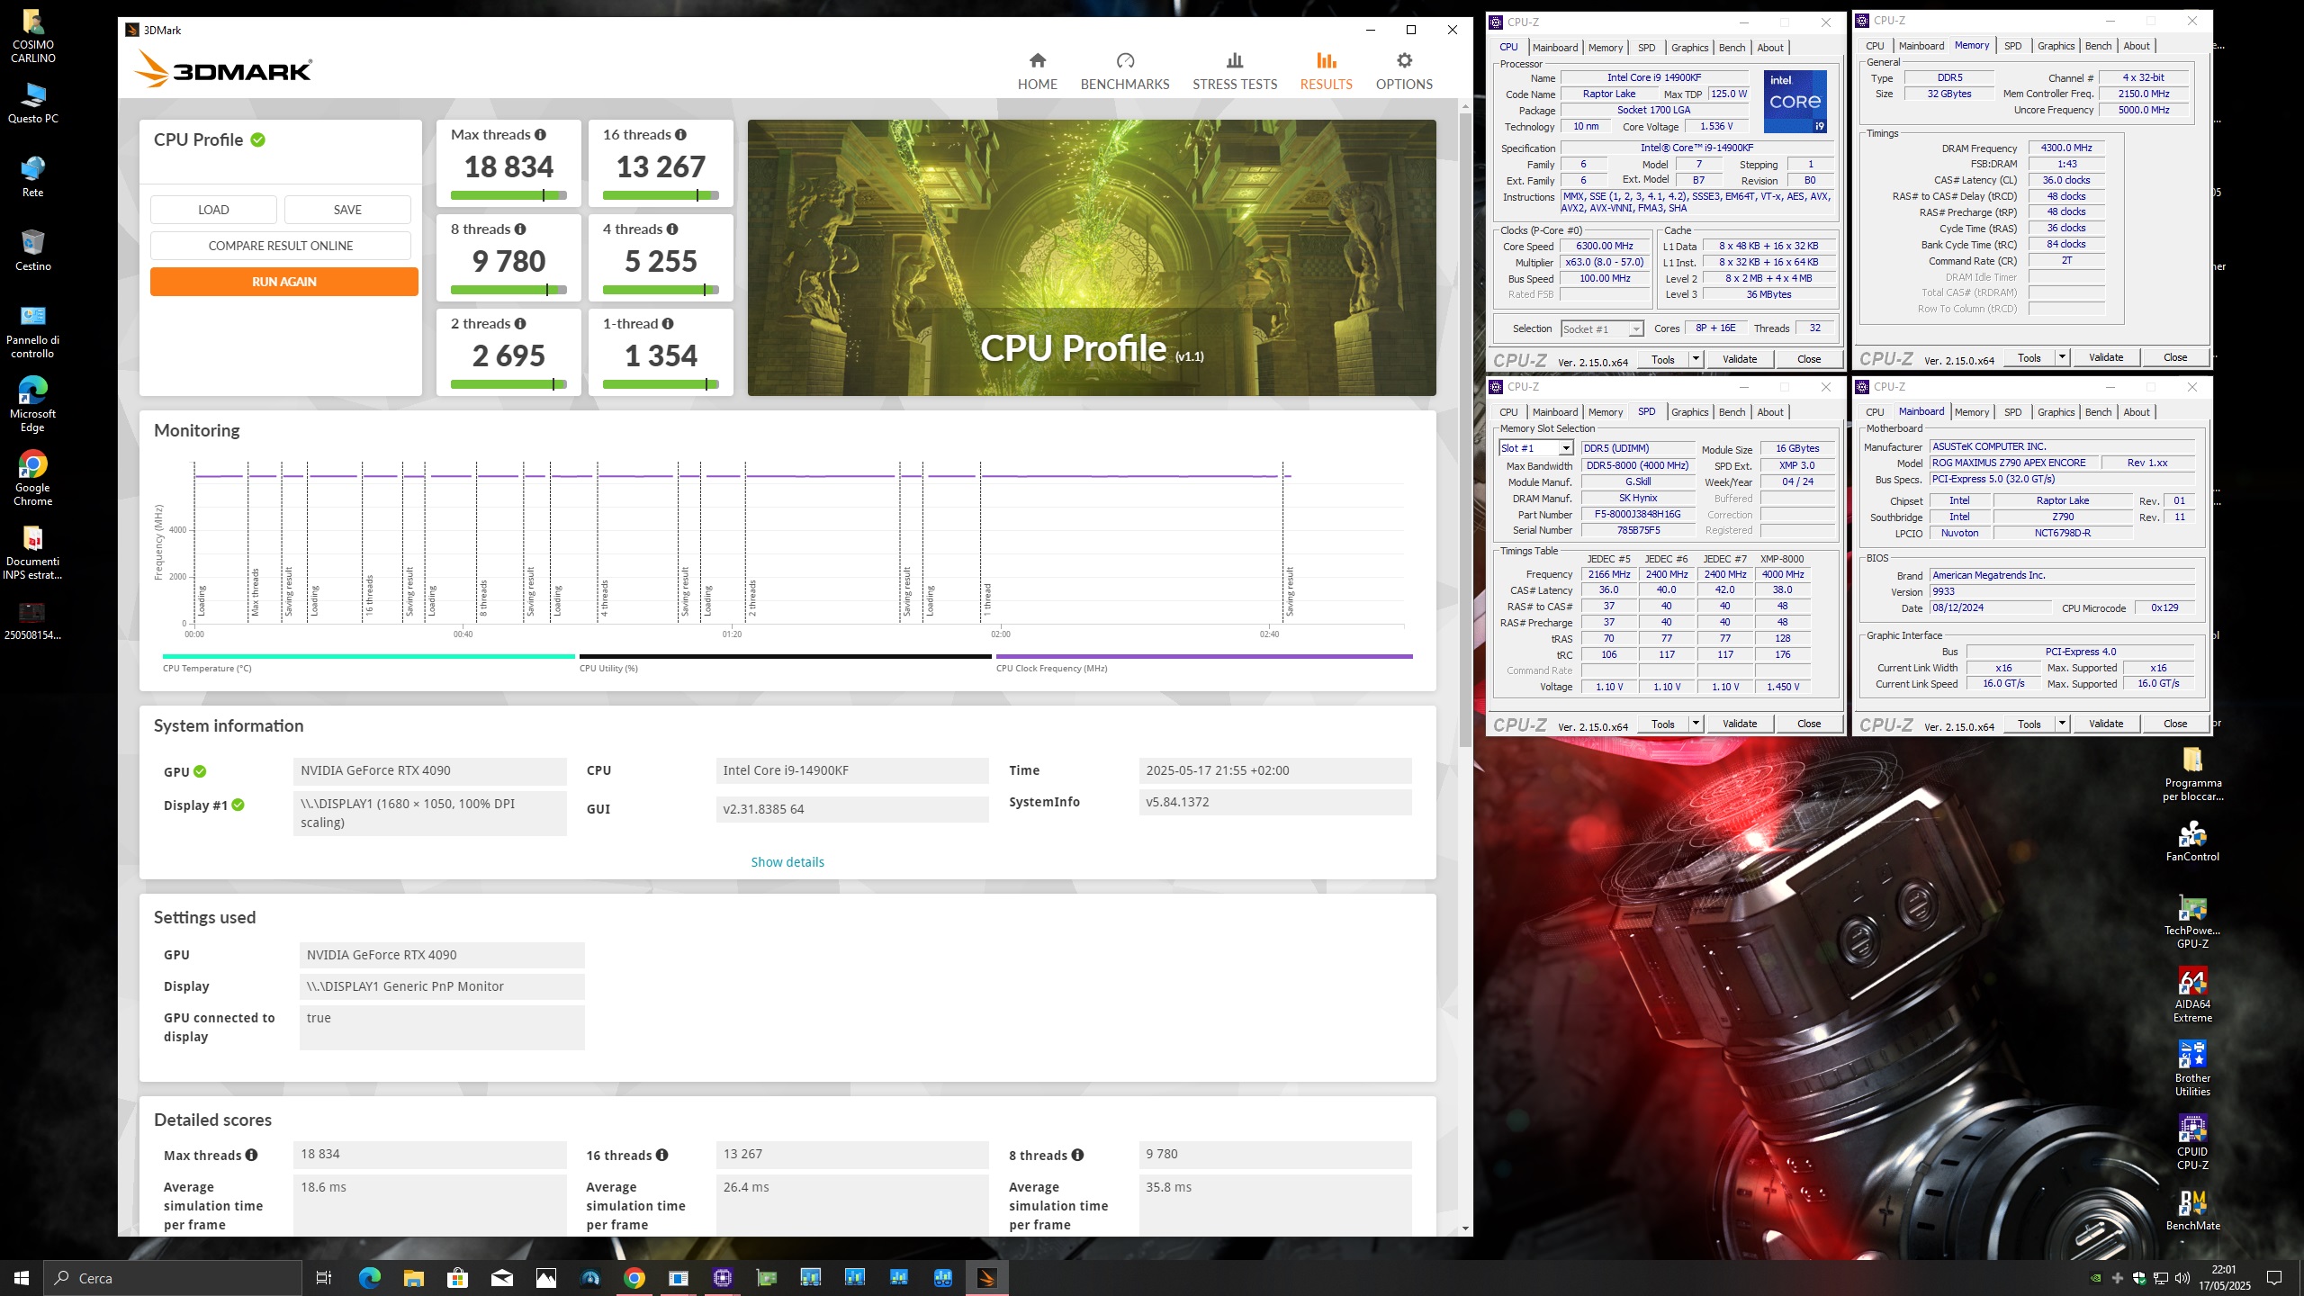Screen dimensions: 2304x1296
Task: Click COMPARE RESULT ONLINE button
Action: [281, 246]
